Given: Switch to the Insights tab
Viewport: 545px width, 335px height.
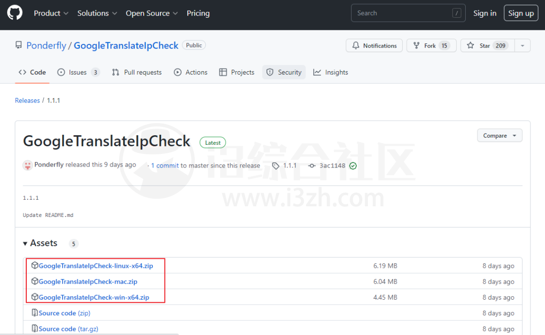Looking at the screenshot, I should pos(331,72).
